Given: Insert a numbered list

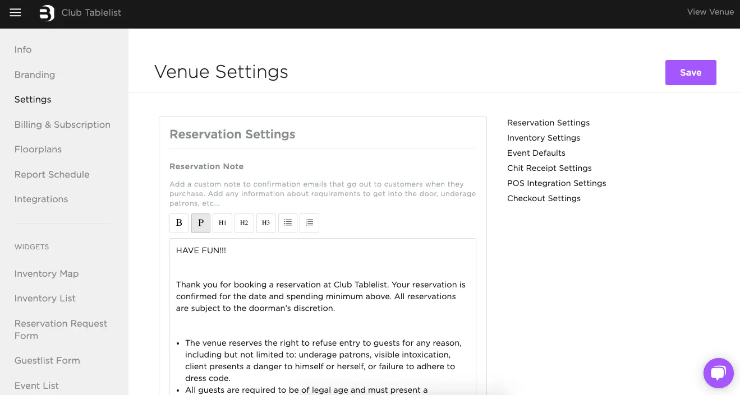Looking at the screenshot, I should point(310,223).
